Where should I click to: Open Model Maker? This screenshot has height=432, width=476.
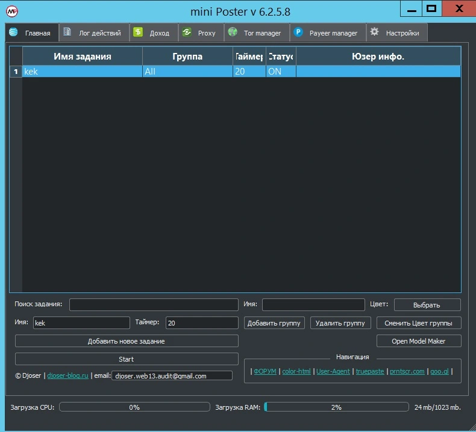[419, 341]
